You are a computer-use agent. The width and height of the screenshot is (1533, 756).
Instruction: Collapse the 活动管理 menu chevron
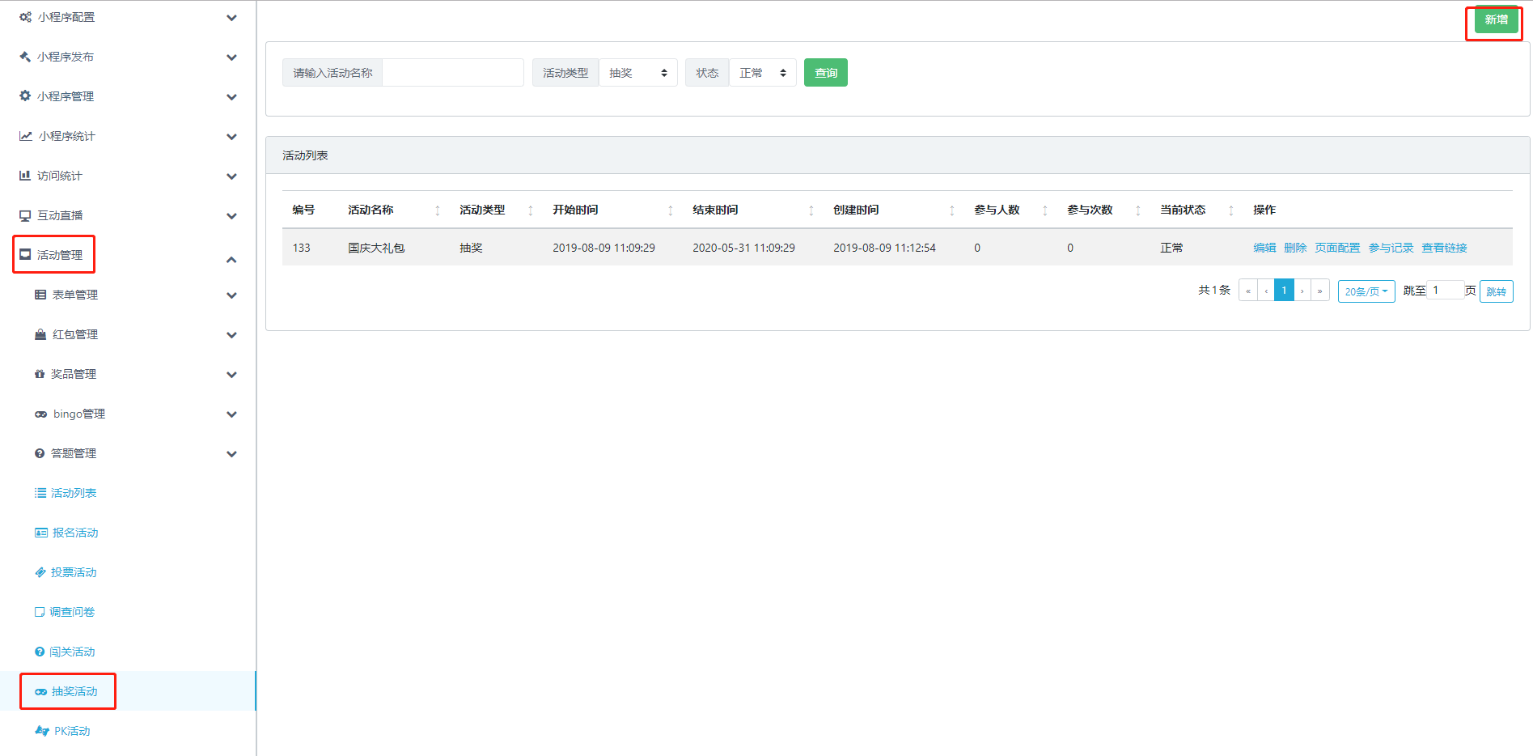231,260
